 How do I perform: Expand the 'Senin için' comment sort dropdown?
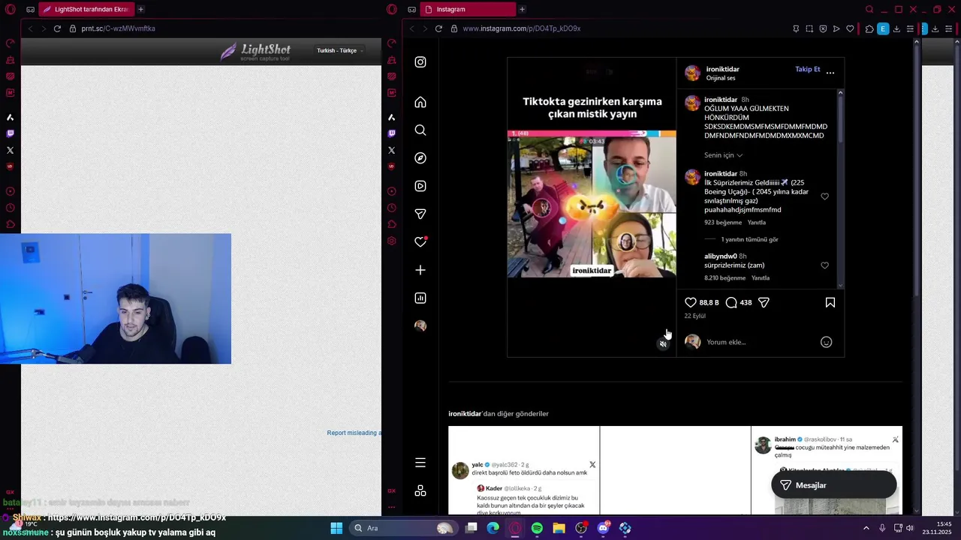coord(724,155)
